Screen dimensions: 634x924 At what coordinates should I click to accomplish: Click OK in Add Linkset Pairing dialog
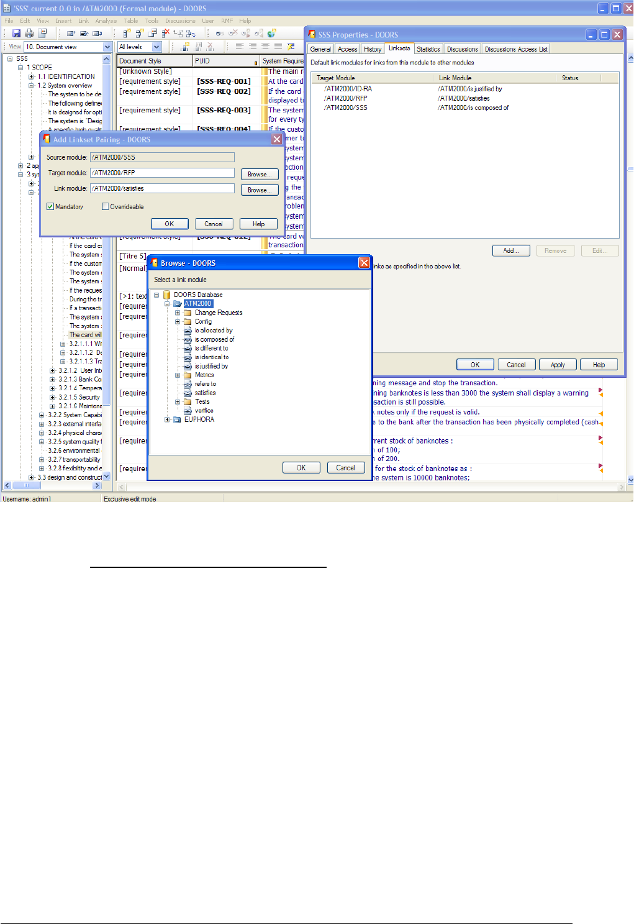169,224
